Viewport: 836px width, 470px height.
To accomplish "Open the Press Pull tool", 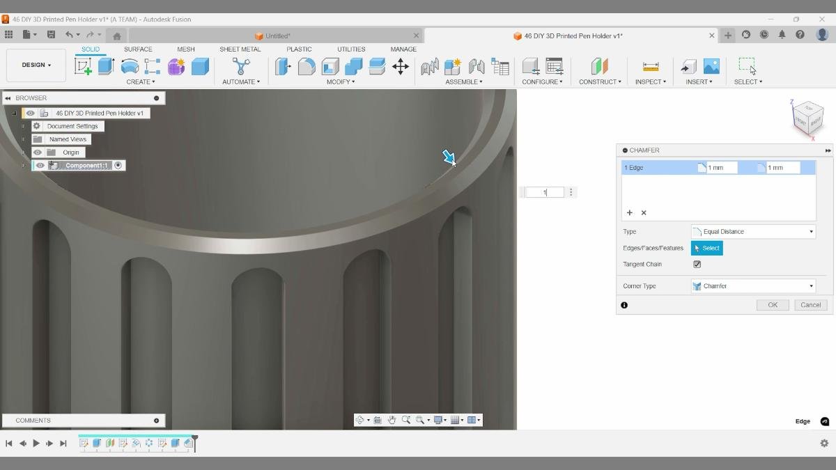I will 284,66.
